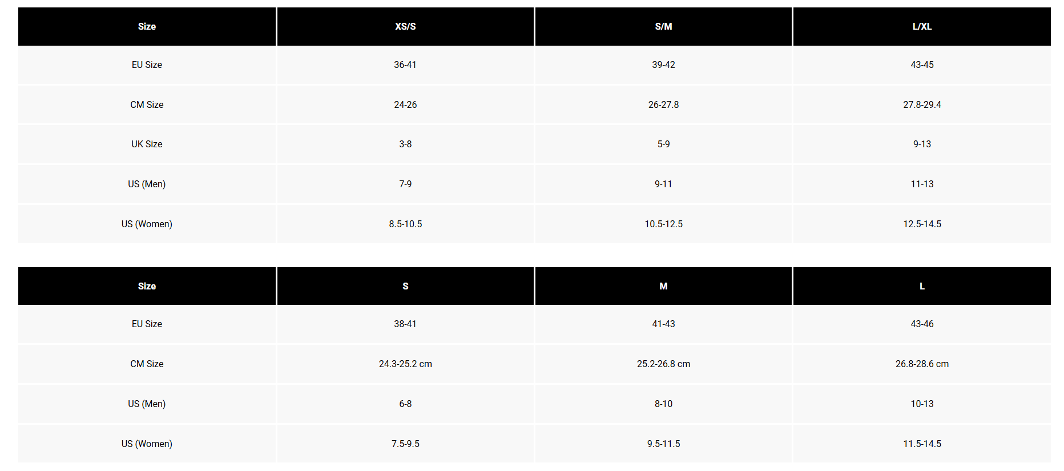
Task: Click the 36-41 EU size cell
Action: (405, 65)
